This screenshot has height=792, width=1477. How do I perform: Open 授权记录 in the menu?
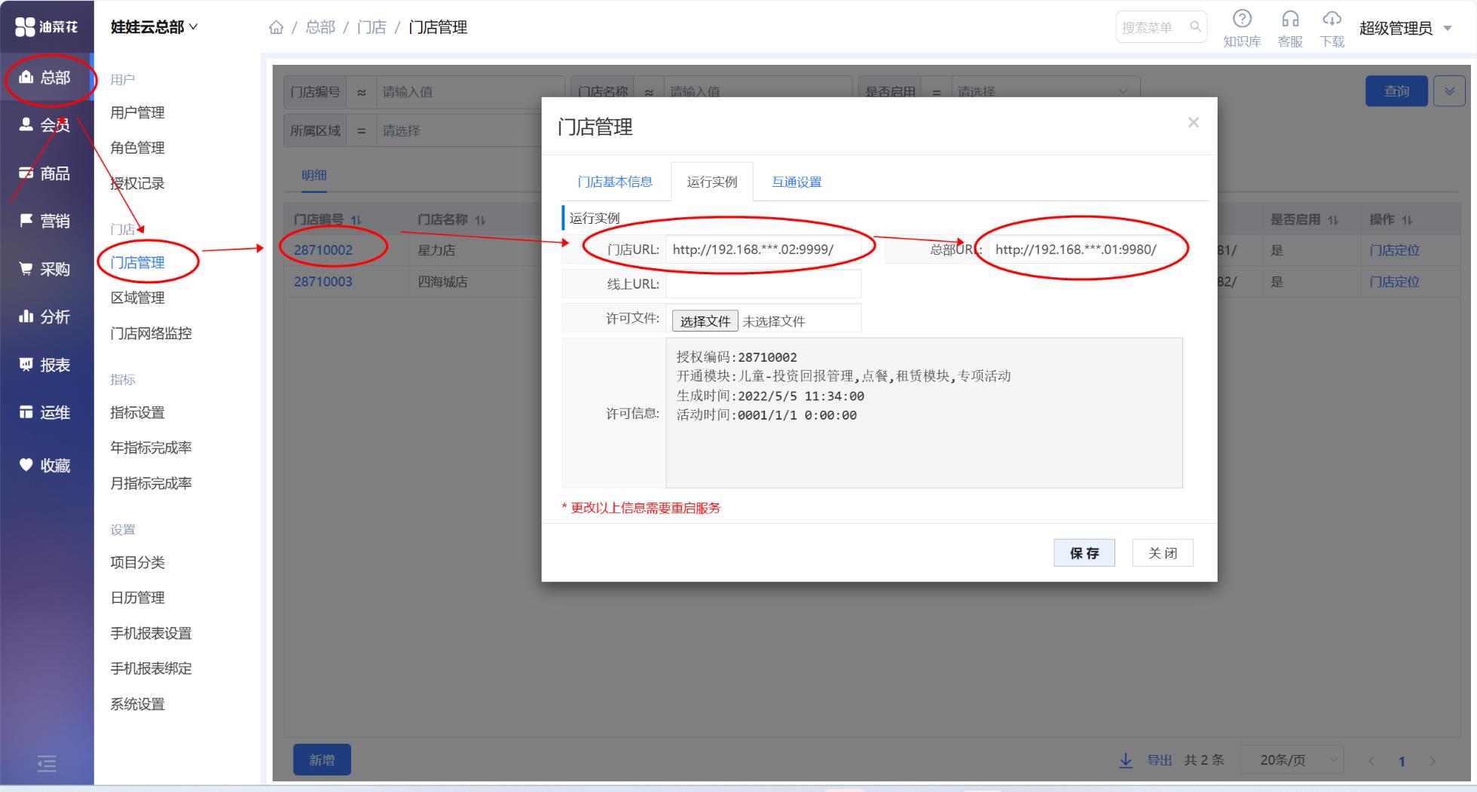137,183
